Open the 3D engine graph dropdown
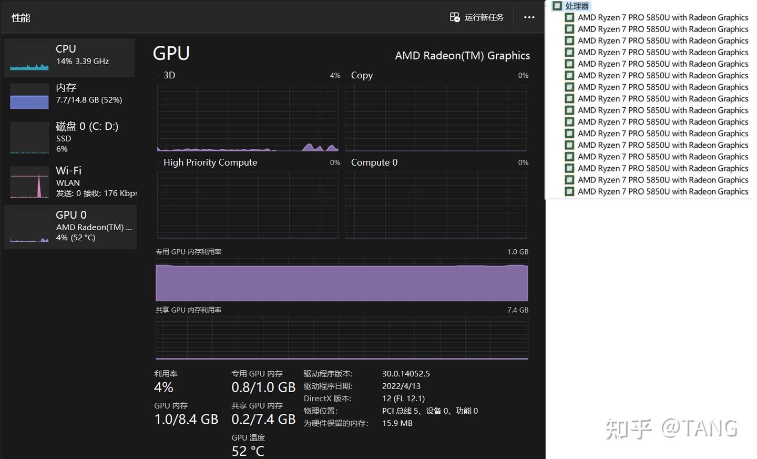The height and width of the screenshot is (459, 757). pyautogui.click(x=159, y=75)
